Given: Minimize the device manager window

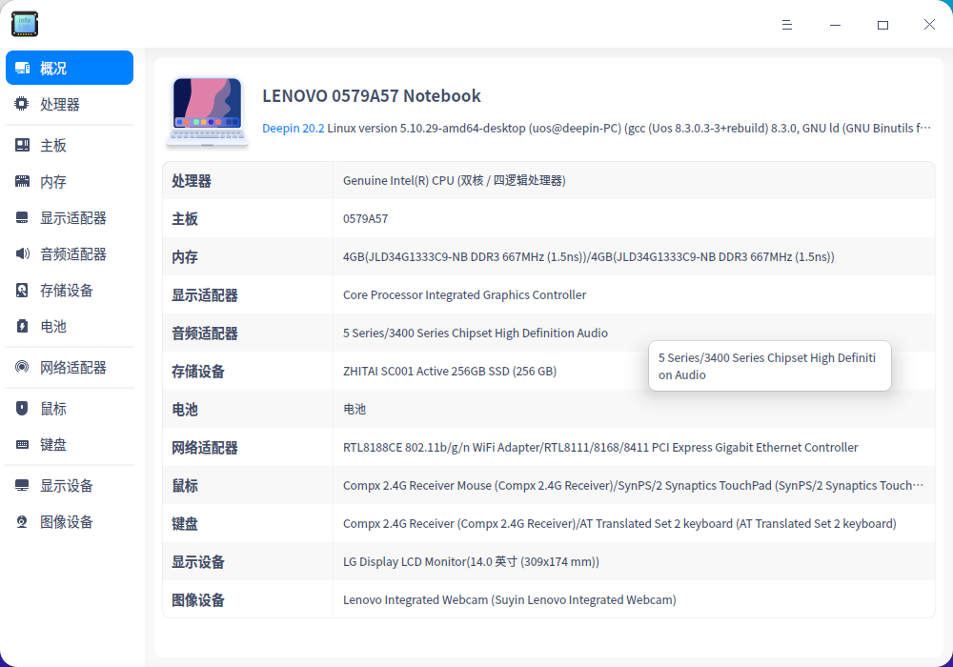Looking at the screenshot, I should (835, 25).
